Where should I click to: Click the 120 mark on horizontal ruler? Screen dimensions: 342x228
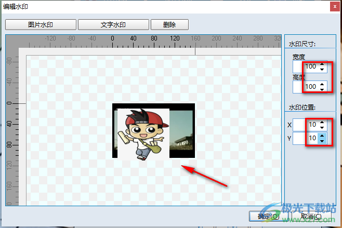[x=175, y=38]
